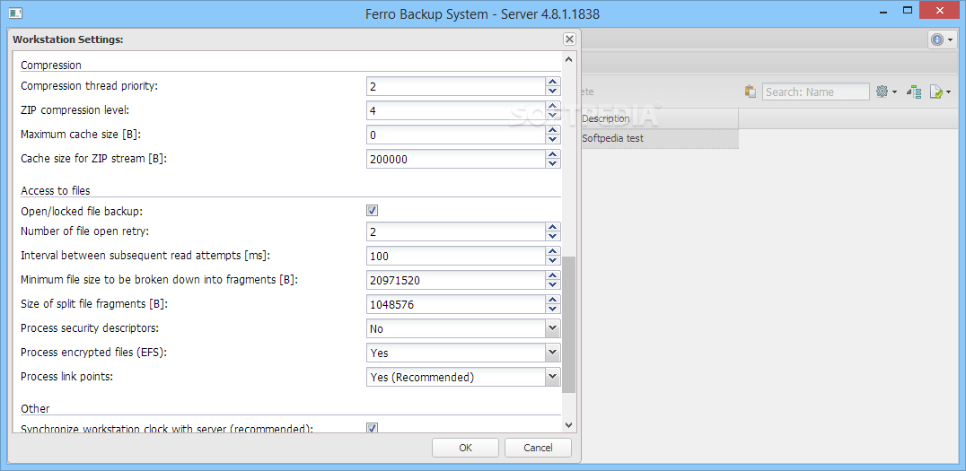Increase Cache size for ZIP stream value
966x471 pixels.
pyautogui.click(x=553, y=154)
